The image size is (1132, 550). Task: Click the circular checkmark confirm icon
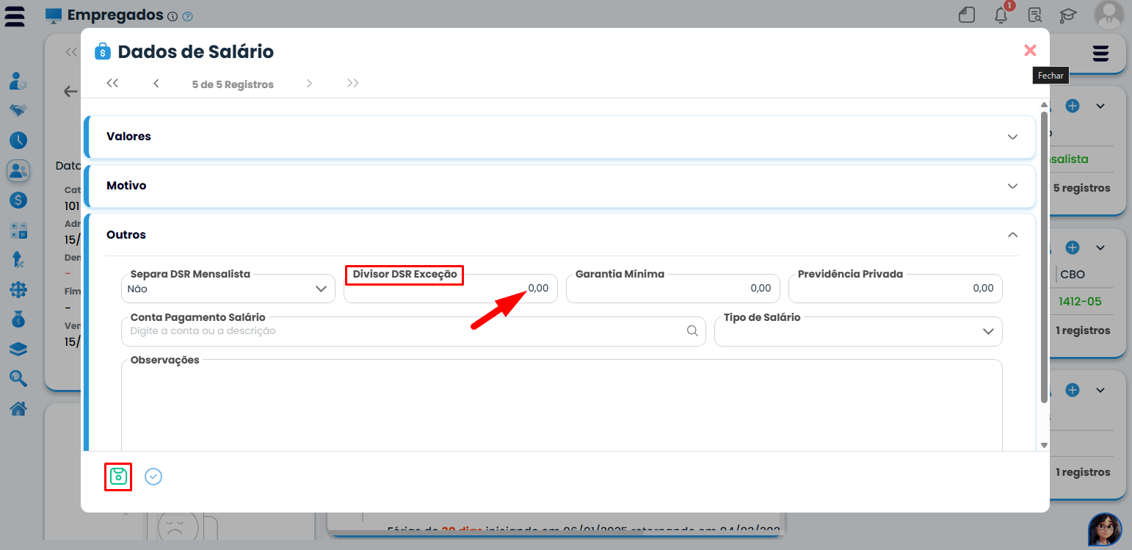pos(153,477)
